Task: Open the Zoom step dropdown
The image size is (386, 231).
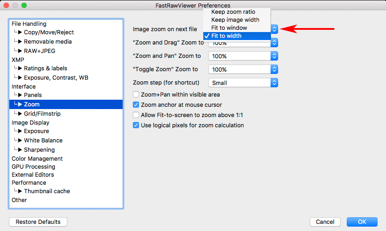Action: [x=243, y=83]
